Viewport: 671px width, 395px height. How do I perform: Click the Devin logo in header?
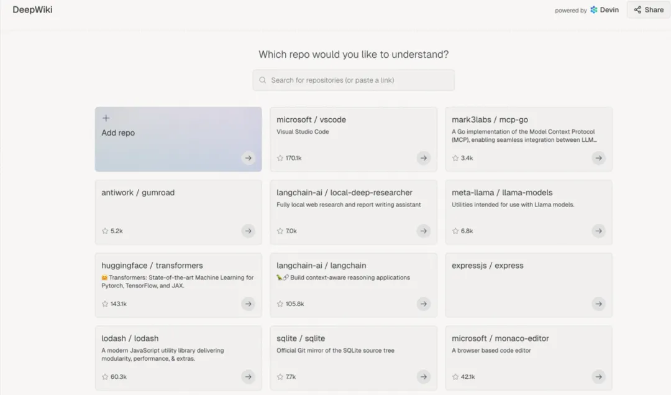594,10
